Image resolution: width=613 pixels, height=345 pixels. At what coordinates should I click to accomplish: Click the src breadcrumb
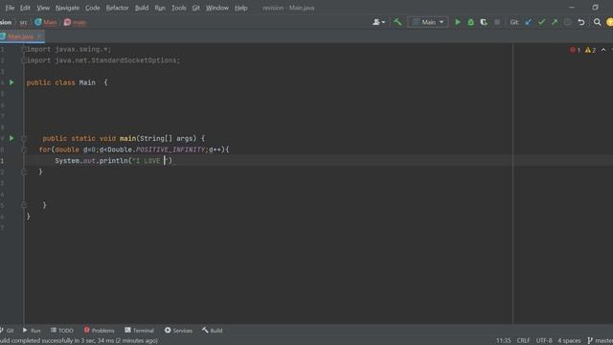click(23, 22)
